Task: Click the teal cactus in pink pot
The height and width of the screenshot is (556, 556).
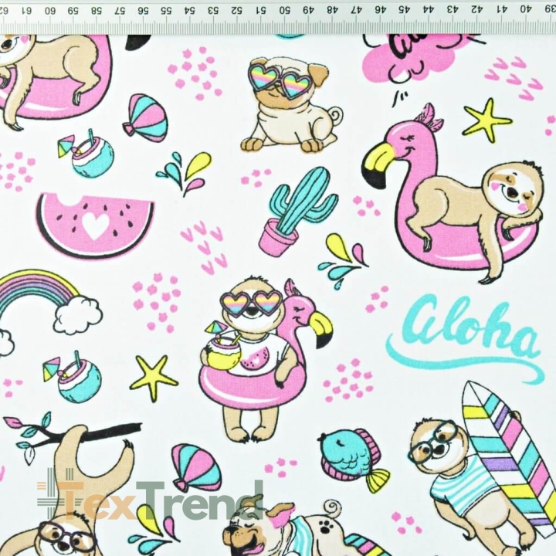Action: tap(298, 211)
